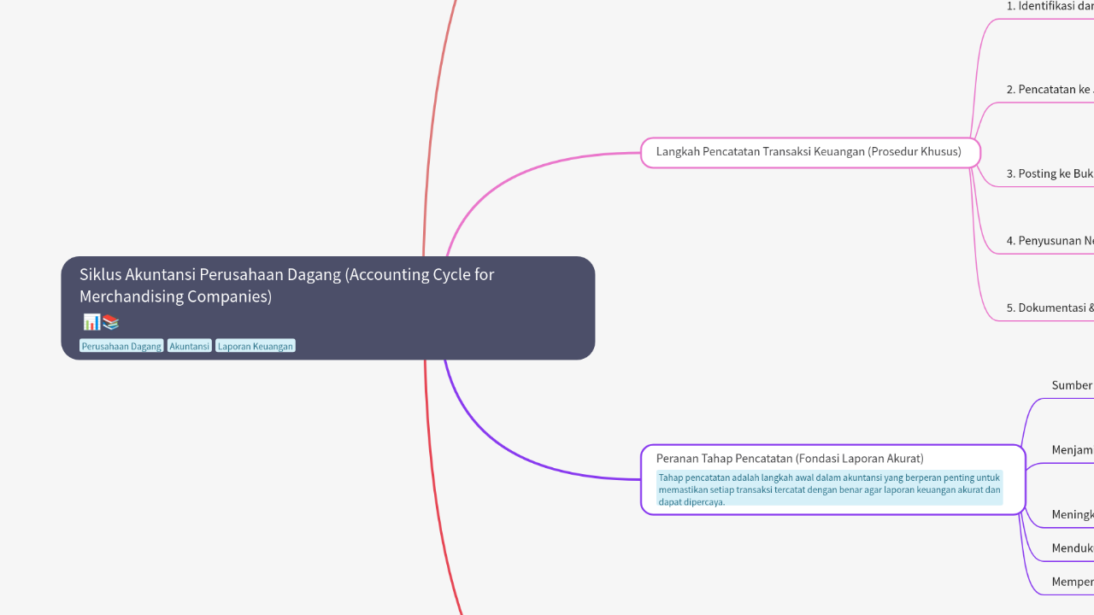The height and width of the screenshot is (615, 1094).
Task: Click the blue note under 'Peranan Tahap Pencatatan'
Action: point(829,489)
